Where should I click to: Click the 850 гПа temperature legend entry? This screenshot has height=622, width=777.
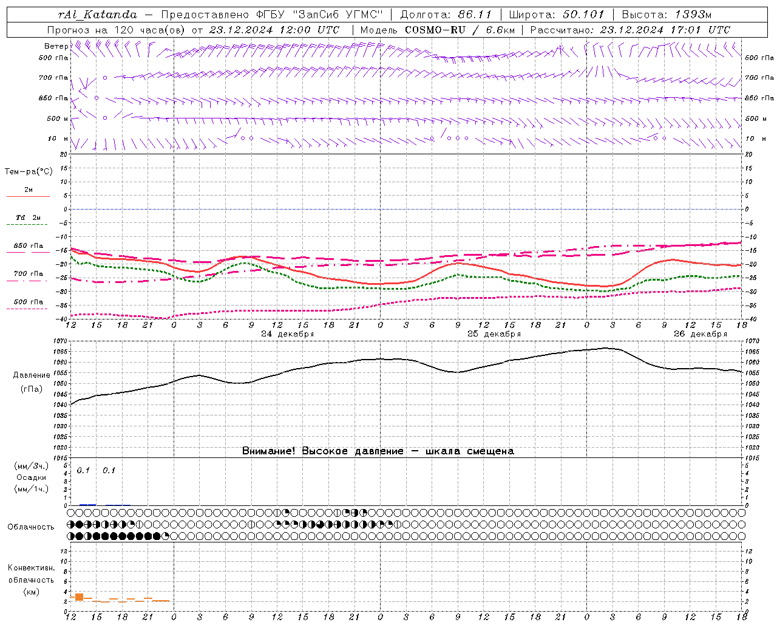(x=28, y=246)
